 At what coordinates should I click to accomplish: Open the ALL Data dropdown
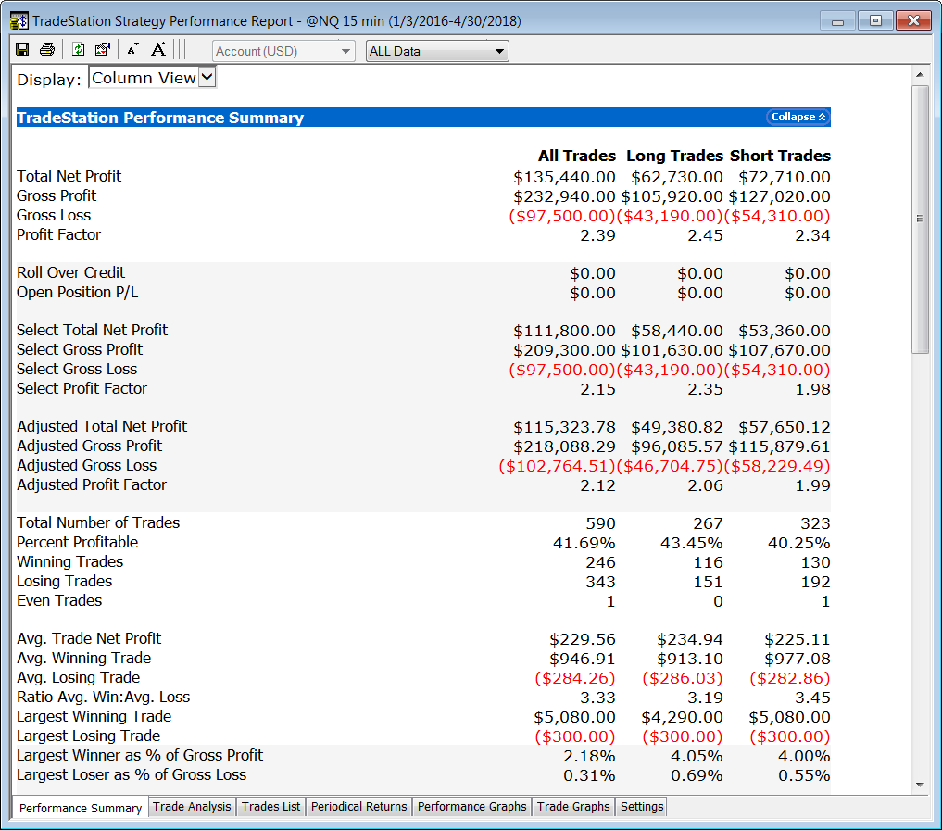pyautogui.click(x=437, y=51)
